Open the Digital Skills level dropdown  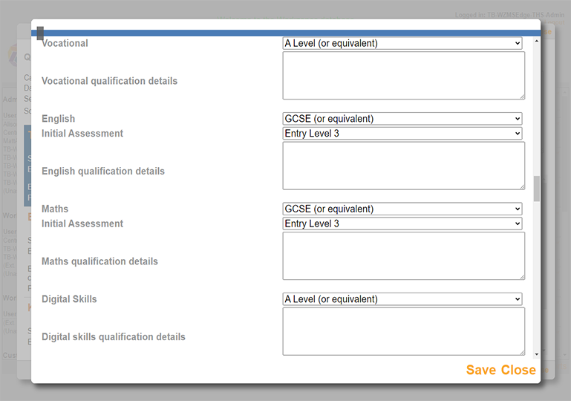(x=402, y=299)
